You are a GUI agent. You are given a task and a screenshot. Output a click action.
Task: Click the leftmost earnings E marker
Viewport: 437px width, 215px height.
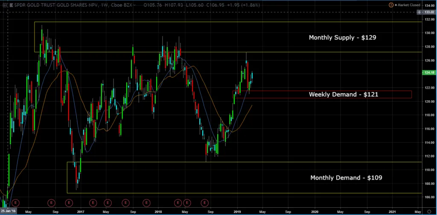[x=16, y=203]
